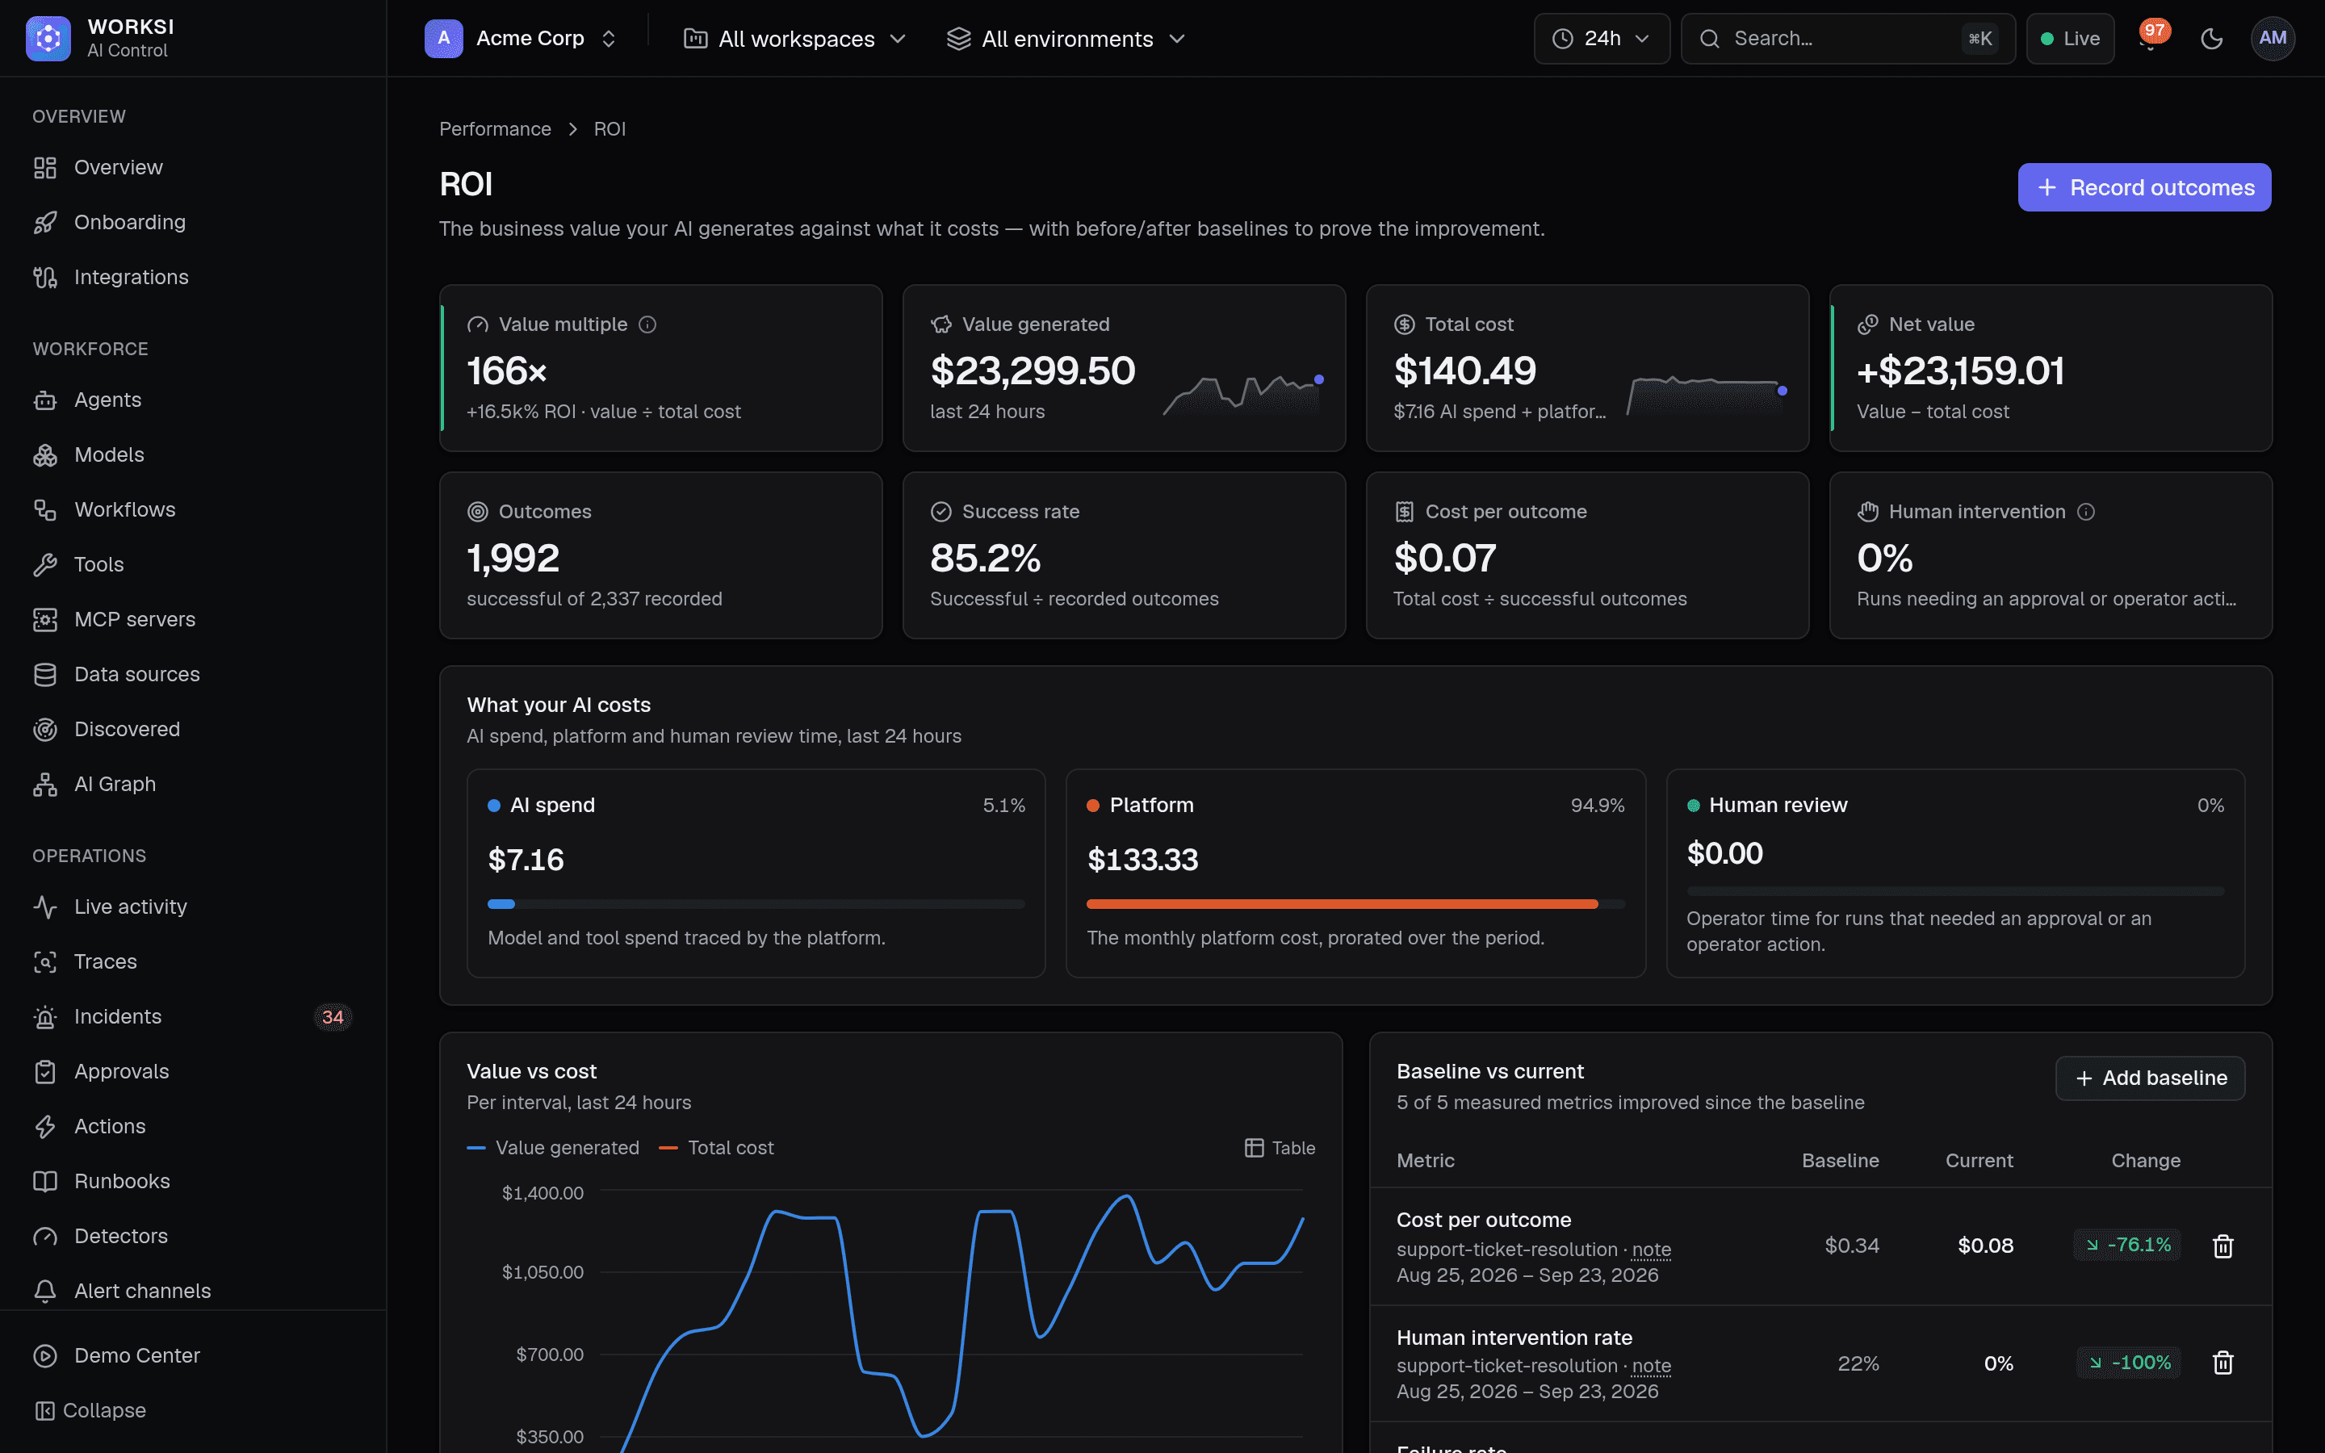Open note link for Cost per outcome
2325x1453 pixels.
coord(1652,1250)
